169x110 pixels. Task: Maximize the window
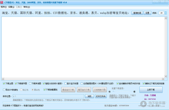(160, 2)
